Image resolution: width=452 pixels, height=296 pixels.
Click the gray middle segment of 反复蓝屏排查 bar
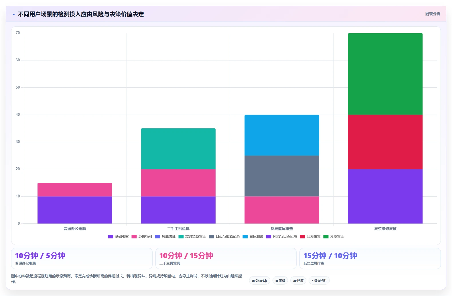click(x=282, y=176)
